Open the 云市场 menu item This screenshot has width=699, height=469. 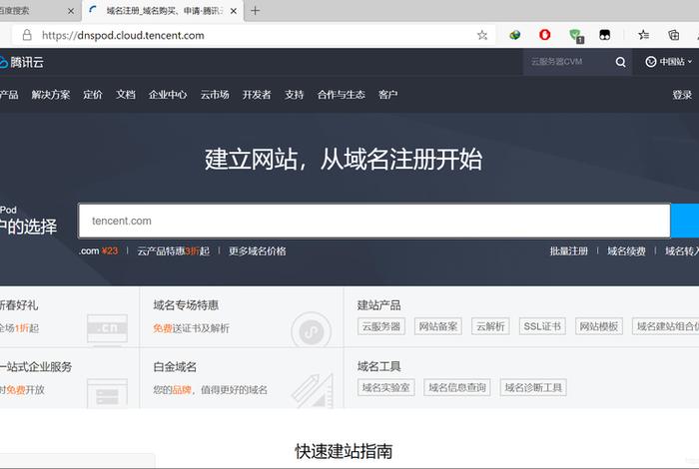(215, 95)
